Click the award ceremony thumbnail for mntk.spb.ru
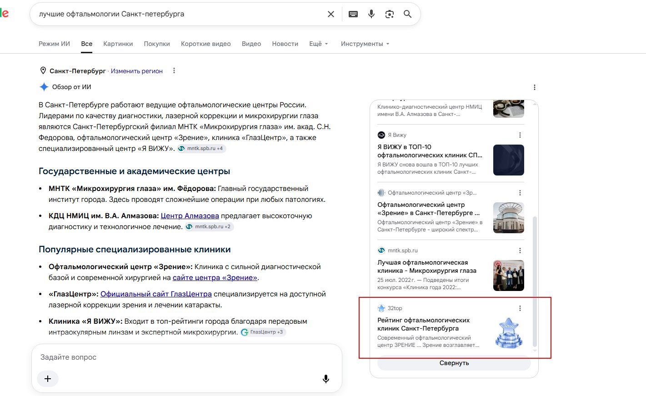The height and width of the screenshot is (396, 646). [x=509, y=276]
